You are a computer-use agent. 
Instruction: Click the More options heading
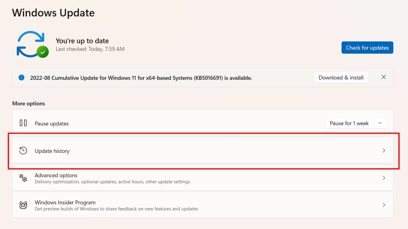29,104
